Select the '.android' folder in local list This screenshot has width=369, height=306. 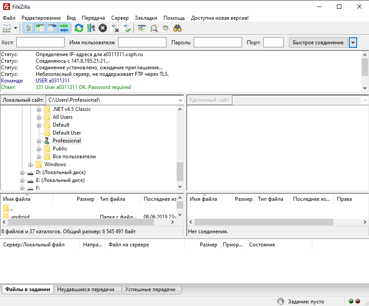click(20, 217)
